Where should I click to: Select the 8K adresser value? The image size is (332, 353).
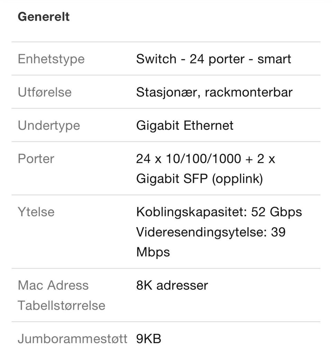172,286
